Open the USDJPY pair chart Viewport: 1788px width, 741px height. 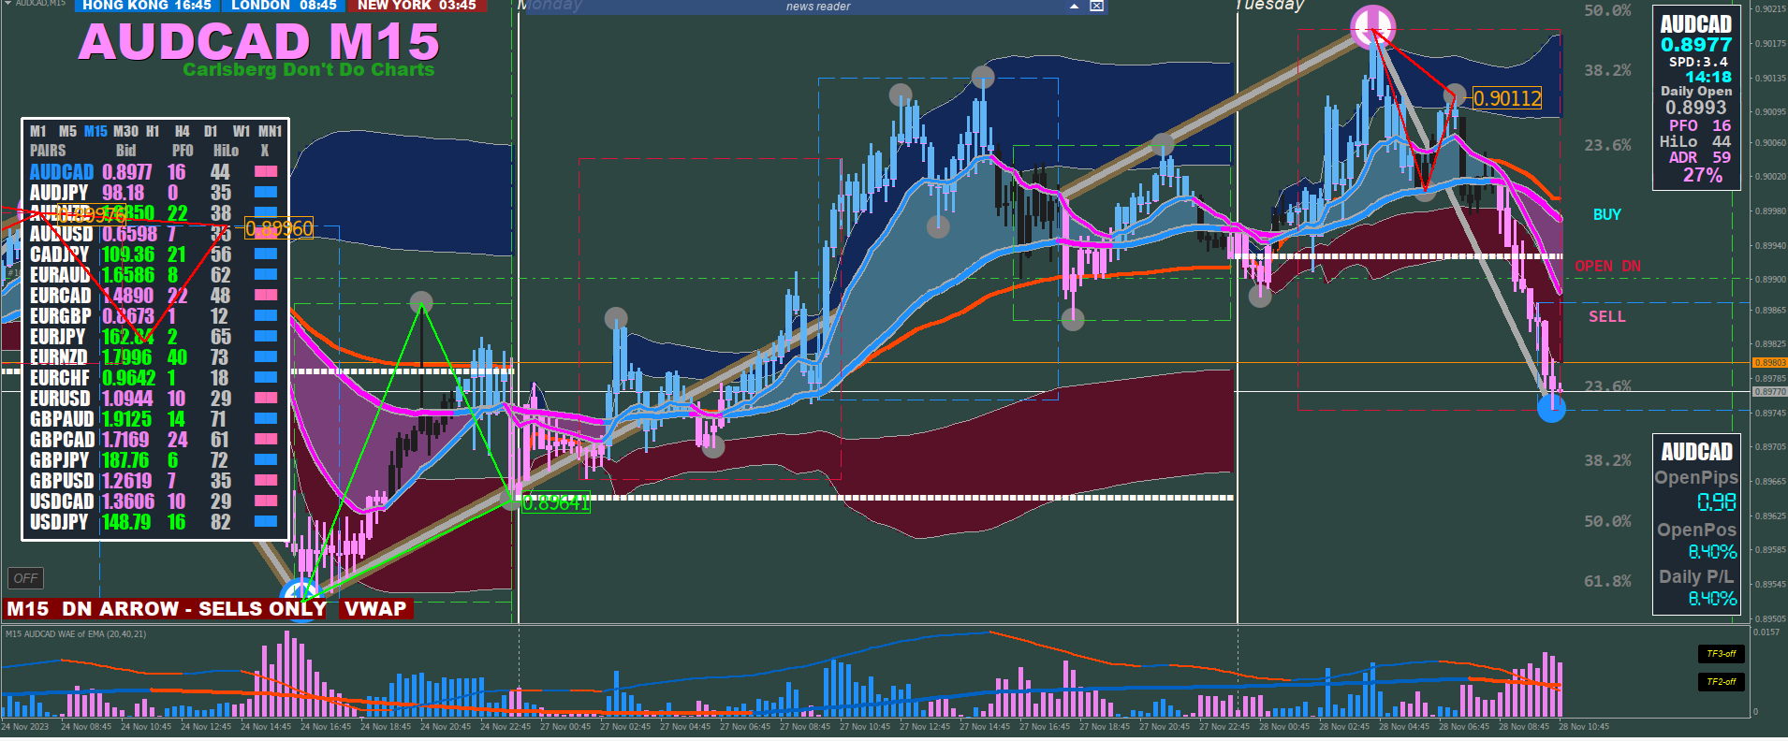59,522
